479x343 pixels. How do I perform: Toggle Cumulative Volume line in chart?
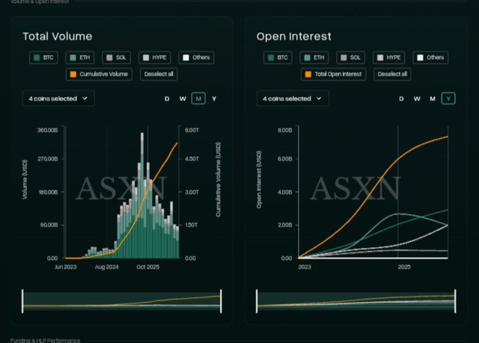[x=99, y=74]
